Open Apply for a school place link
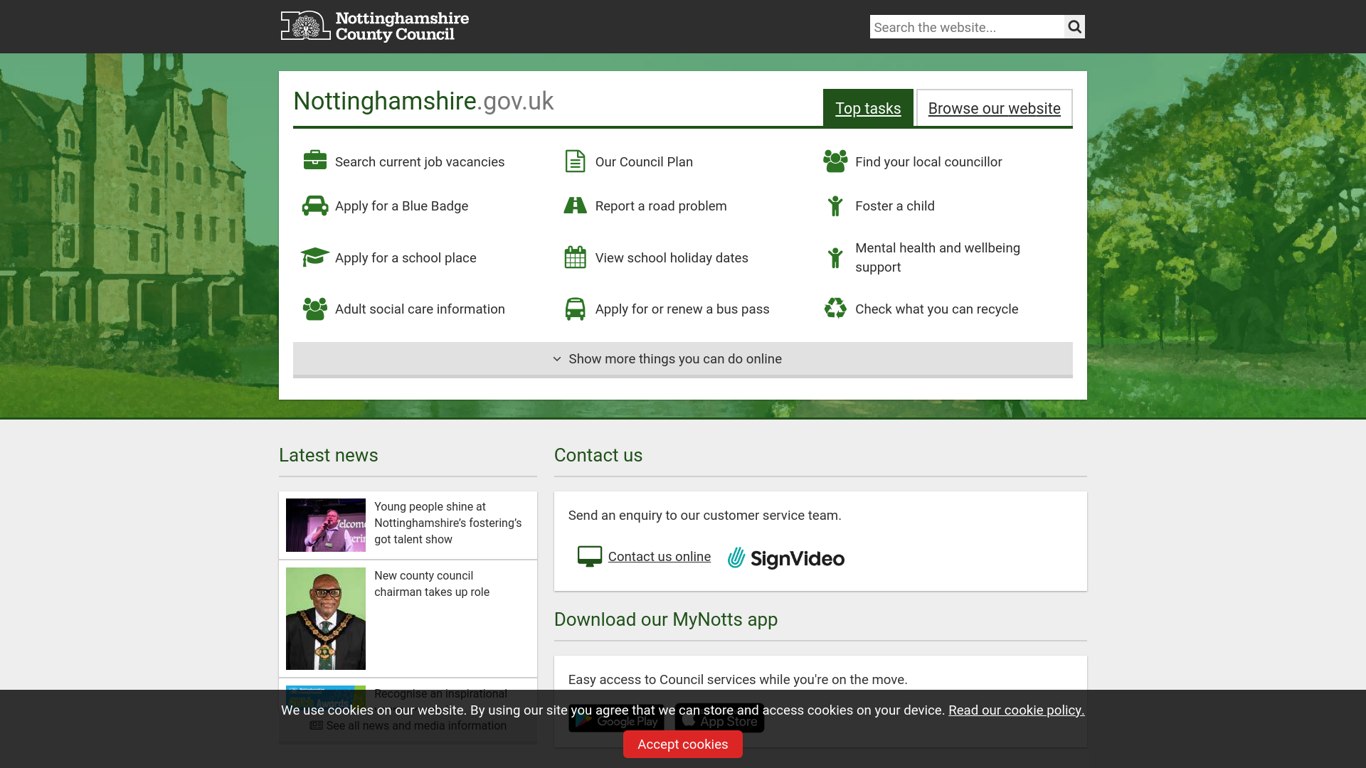This screenshot has height=768, width=1366. [x=406, y=258]
